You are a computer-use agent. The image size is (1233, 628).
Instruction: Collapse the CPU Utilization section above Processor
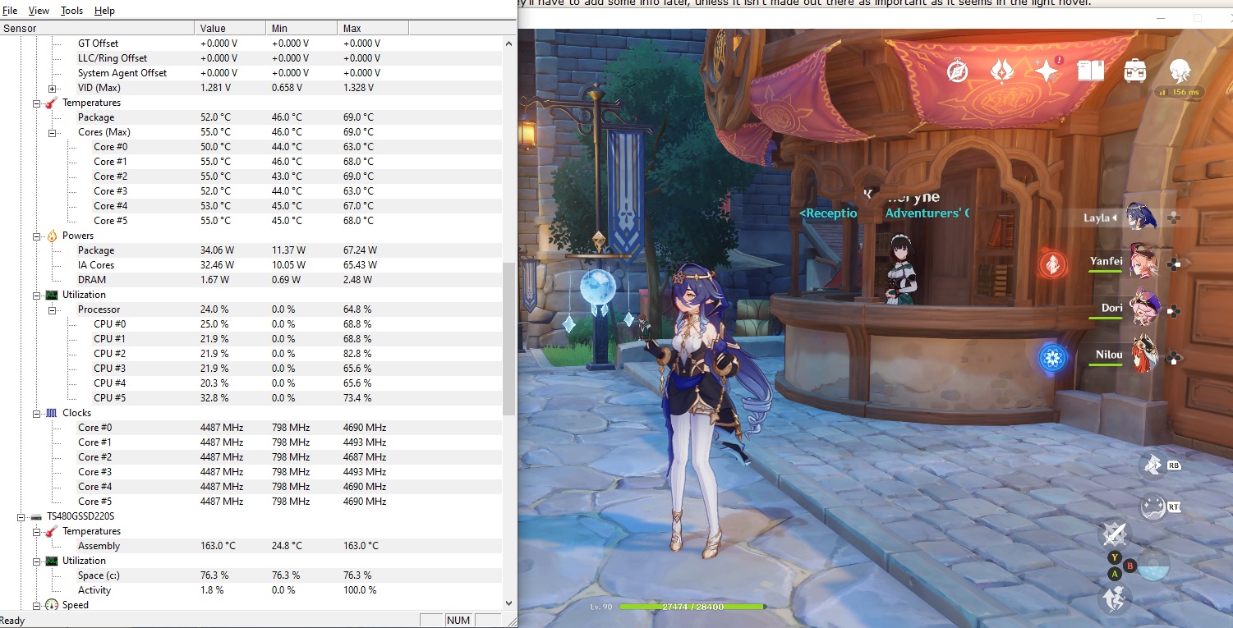pyautogui.click(x=37, y=295)
